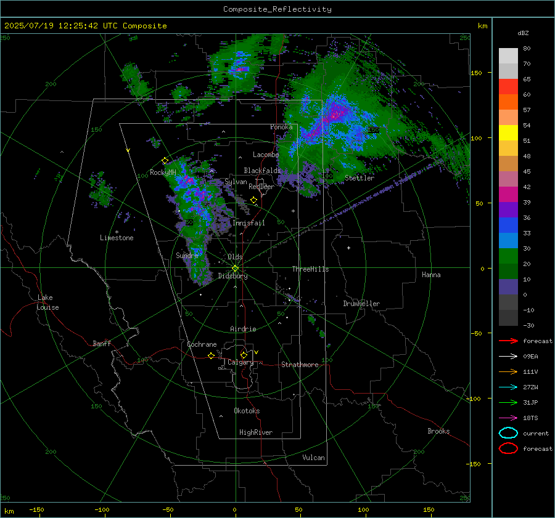Click the white plus marker west of Hanna
The image size is (555, 518).
[x=348, y=248]
